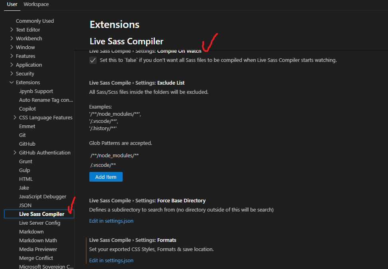
Task: Open Merge Conflict settings
Action: [x=36, y=258]
